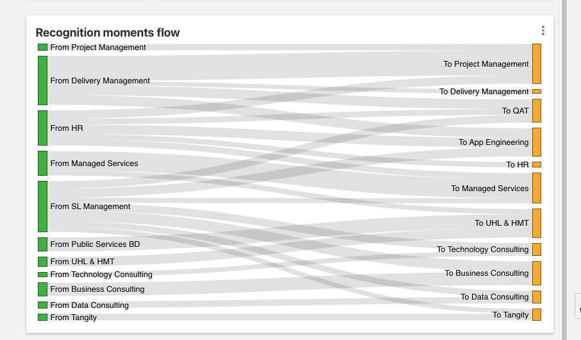This screenshot has height=340, width=581.
Task: Click the From Business Consulting label
Action: click(x=97, y=289)
